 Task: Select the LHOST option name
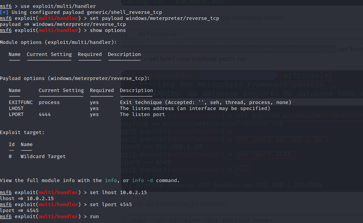point(16,108)
